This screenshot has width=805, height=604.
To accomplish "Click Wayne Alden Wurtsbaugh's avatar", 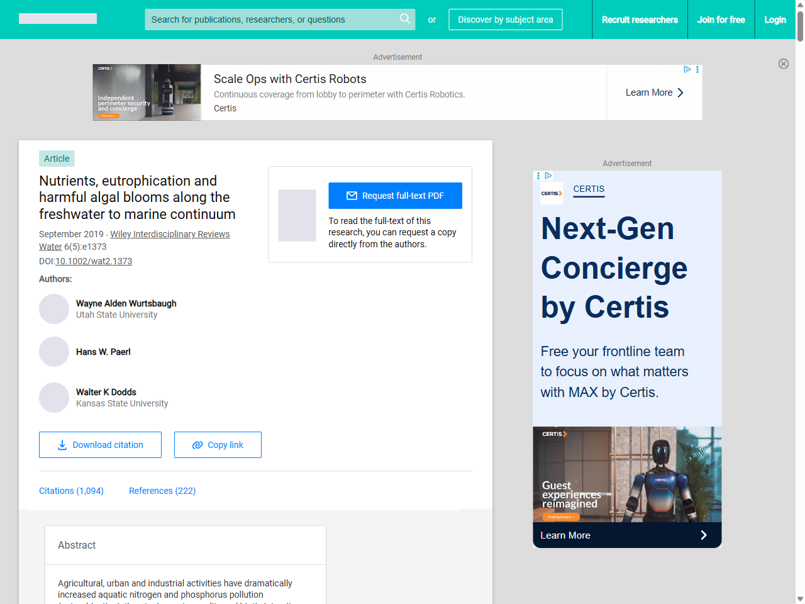I will pos(54,309).
